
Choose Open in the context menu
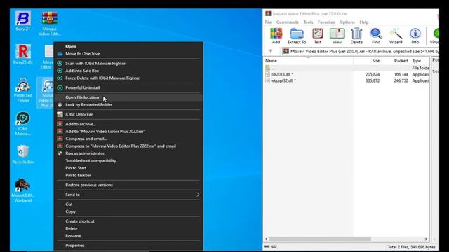point(128,46)
